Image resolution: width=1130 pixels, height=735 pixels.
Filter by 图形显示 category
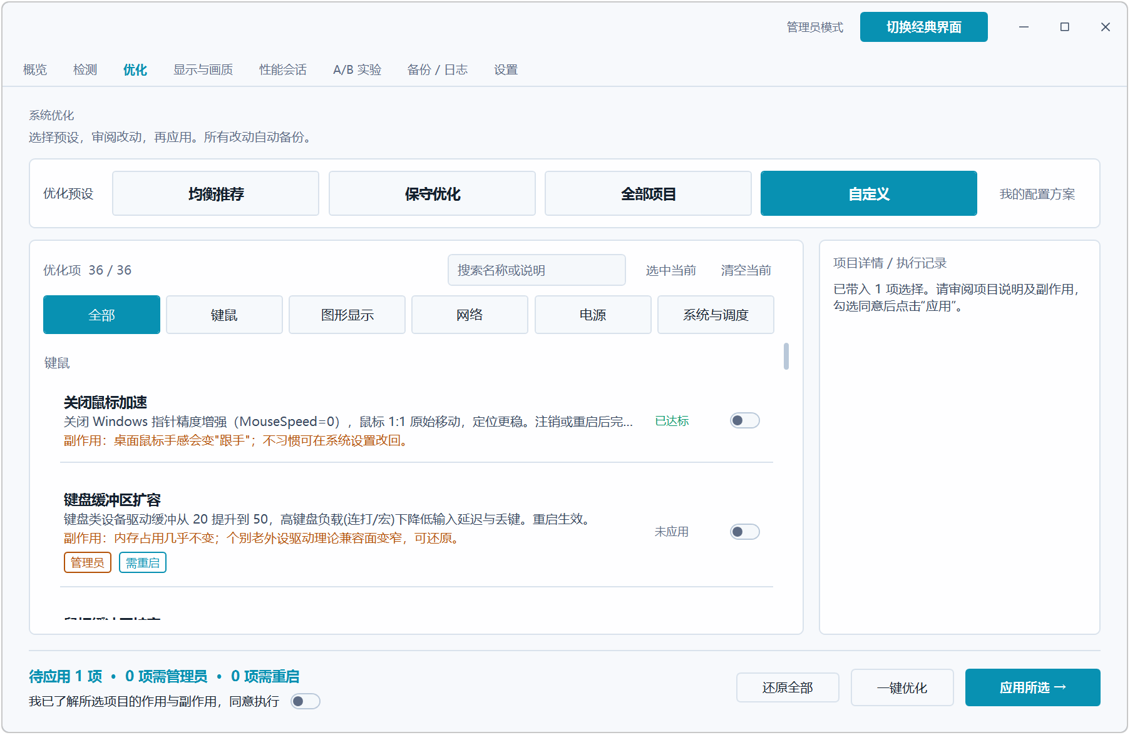(x=347, y=315)
